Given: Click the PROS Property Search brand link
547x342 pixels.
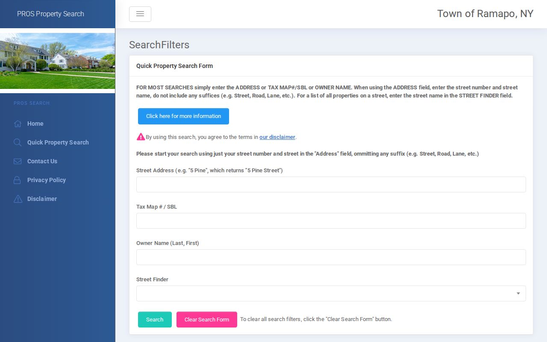Looking at the screenshot, I should (x=50, y=14).
